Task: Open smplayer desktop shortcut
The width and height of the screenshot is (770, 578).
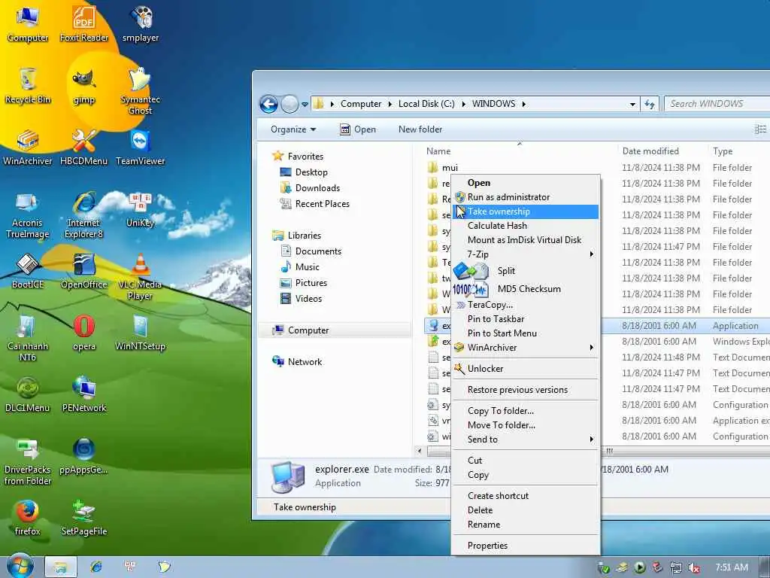Action: coord(141,23)
